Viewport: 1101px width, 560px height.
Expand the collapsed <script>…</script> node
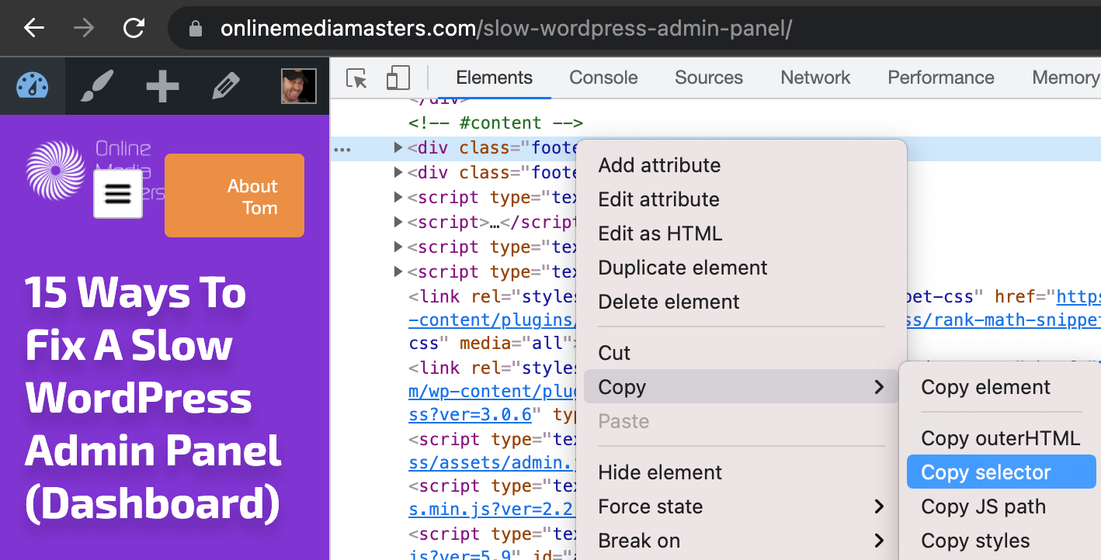pyautogui.click(x=398, y=222)
